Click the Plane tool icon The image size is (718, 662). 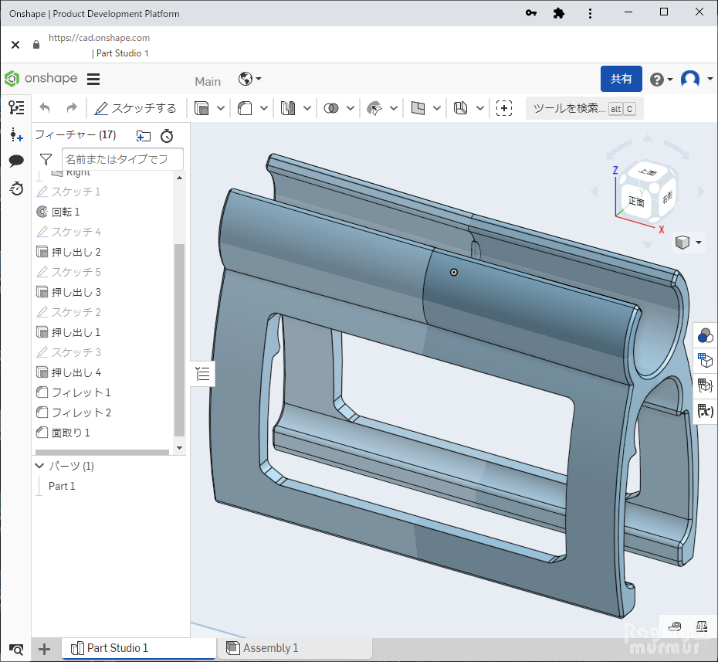[418, 108]
